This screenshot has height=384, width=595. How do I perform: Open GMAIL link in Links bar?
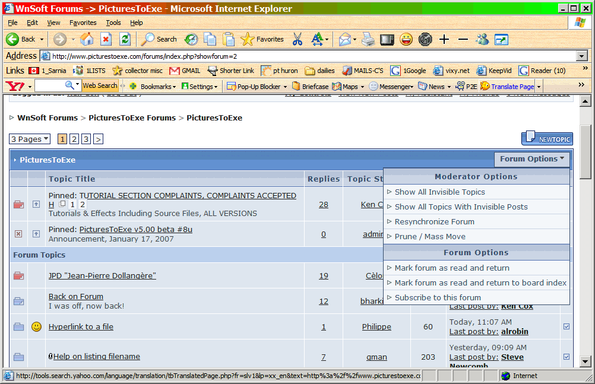coord(185,71)
